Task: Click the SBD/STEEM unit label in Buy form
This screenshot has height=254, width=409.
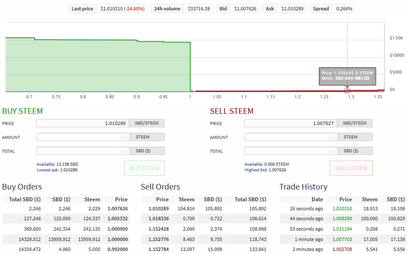Action: (x=146, y=123)
